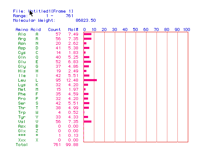Click the single-letter code W for Trp

coord(37,113)
